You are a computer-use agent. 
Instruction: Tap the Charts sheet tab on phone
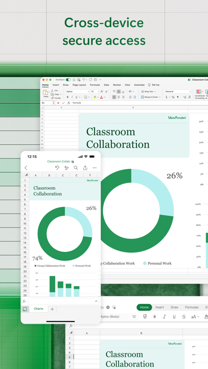point(38,309)
